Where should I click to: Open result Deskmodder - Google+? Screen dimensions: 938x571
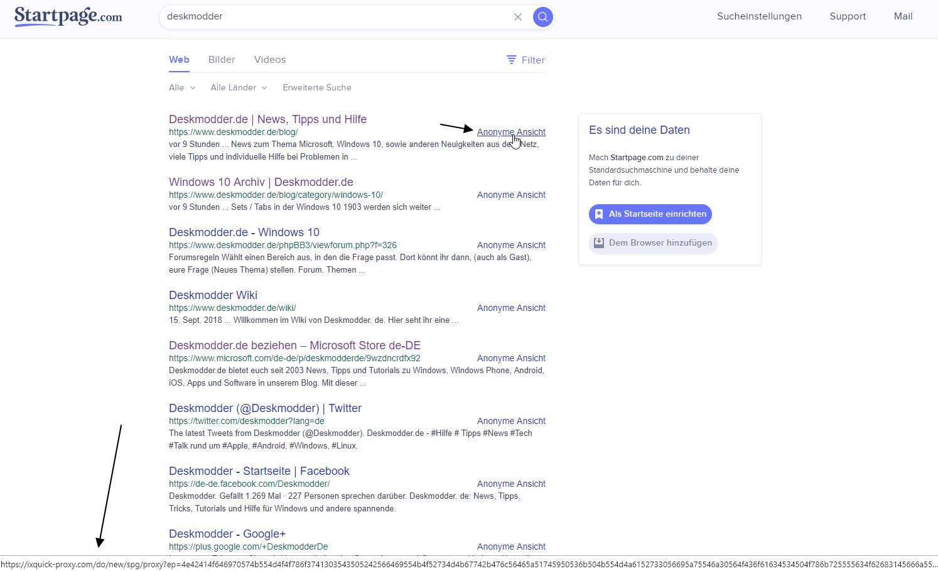click(227, 534)
